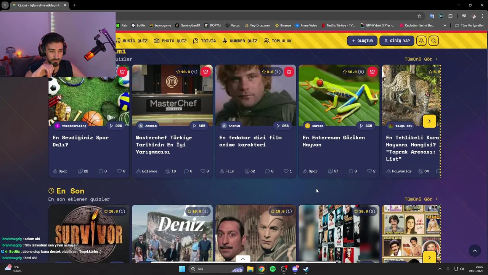Click the 165 play count on Masterchef card
Screen dimensions: 488x275
pyautogui.click(x=199, y=126)
